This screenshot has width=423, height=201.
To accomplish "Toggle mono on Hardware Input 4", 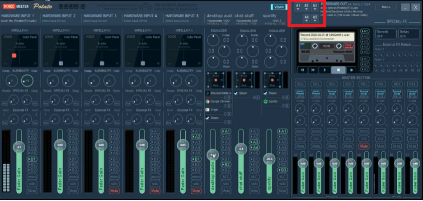I will click(155, 177).
